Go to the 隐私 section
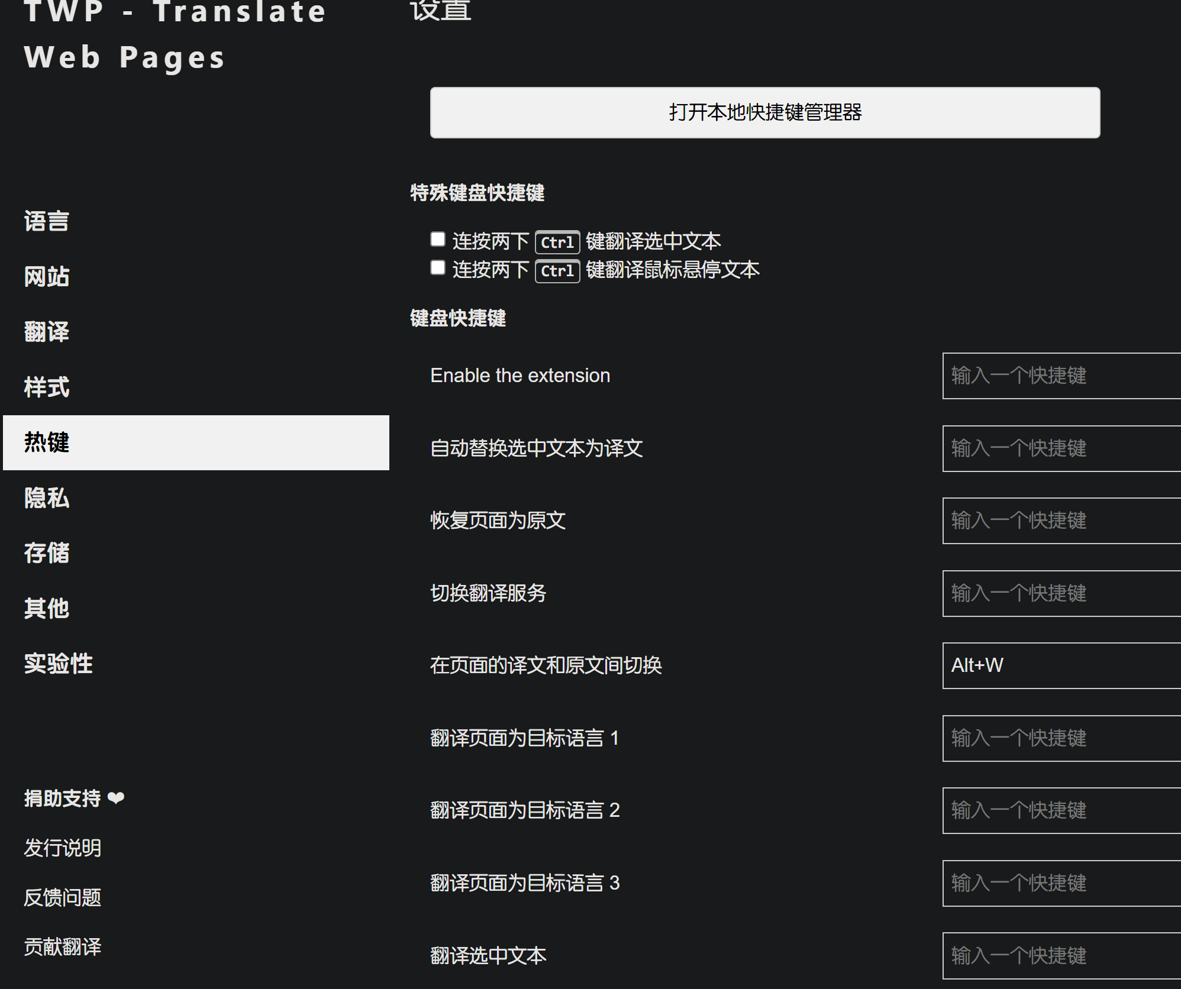 (47, 497)
